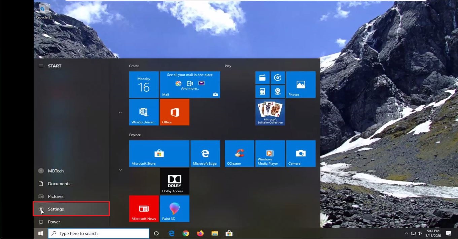The height and width of the screenshot is (239, 458).
Task: Open the Mail tile
Action: (190, 84)
